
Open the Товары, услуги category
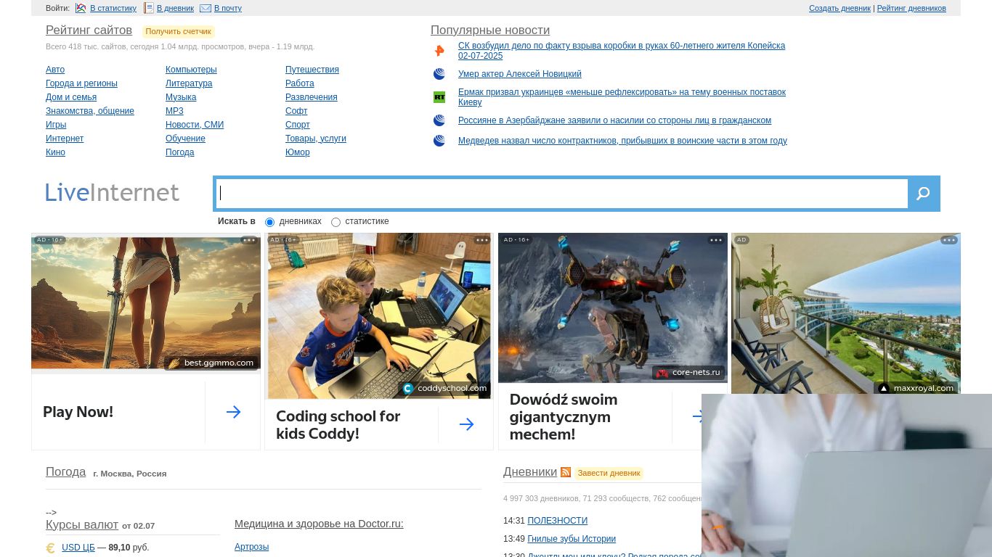pyautogui.click(x=316, y=139)
